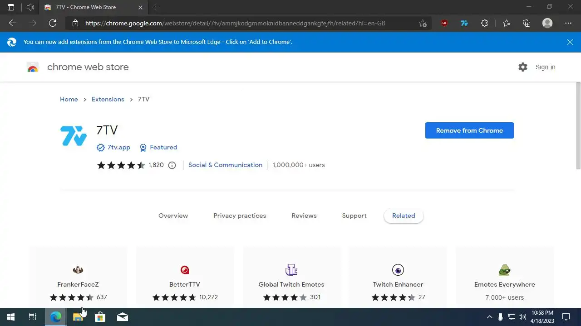581x326 pixels.
Task: Select the BetterTTV extension icon
Action: coord(185,270)
